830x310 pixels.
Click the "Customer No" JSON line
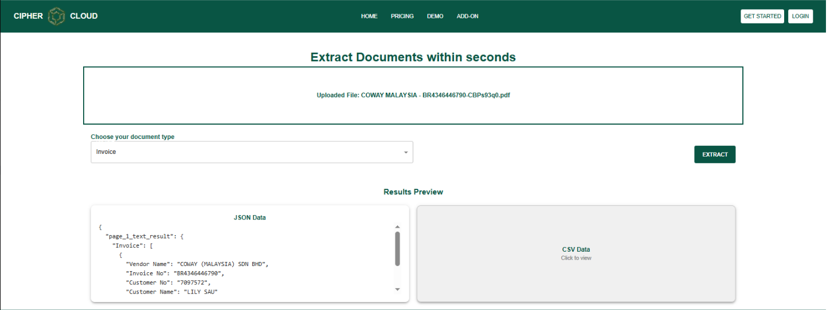tap(169, 282)
